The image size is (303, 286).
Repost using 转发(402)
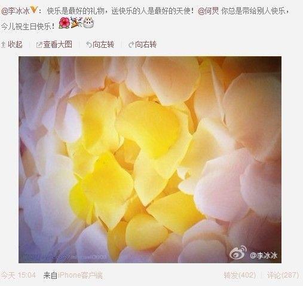click(x=240, y=275)
